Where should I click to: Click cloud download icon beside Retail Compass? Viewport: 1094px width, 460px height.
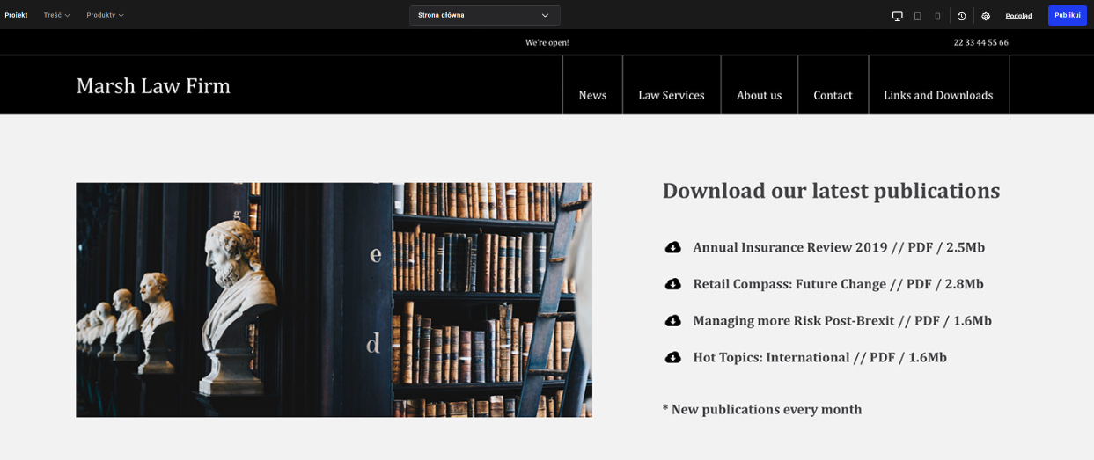(672, 284)
